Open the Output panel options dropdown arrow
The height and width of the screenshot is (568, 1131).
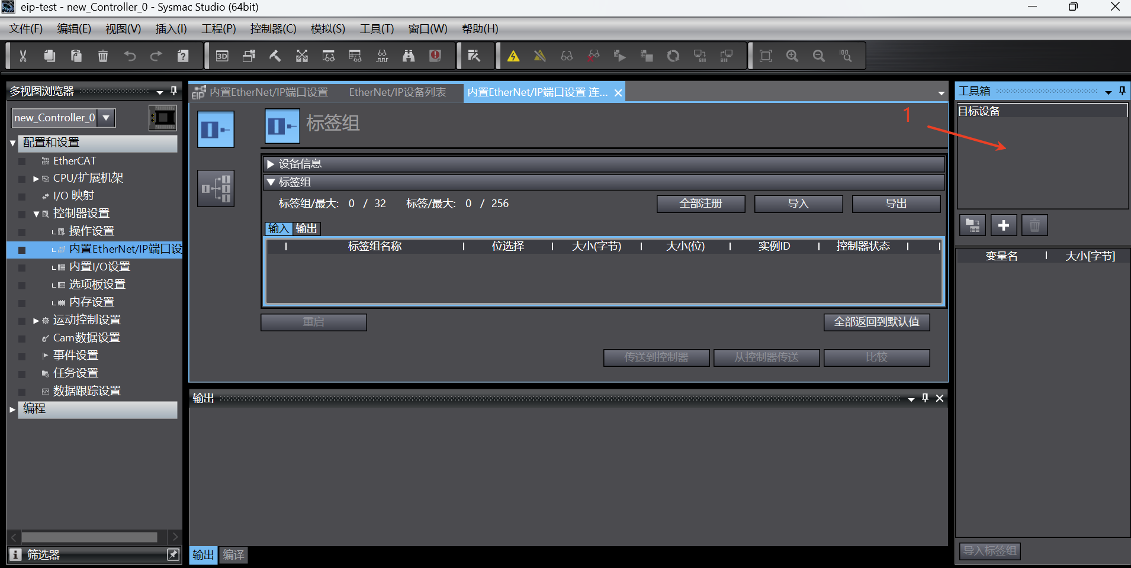click(911, 399)
